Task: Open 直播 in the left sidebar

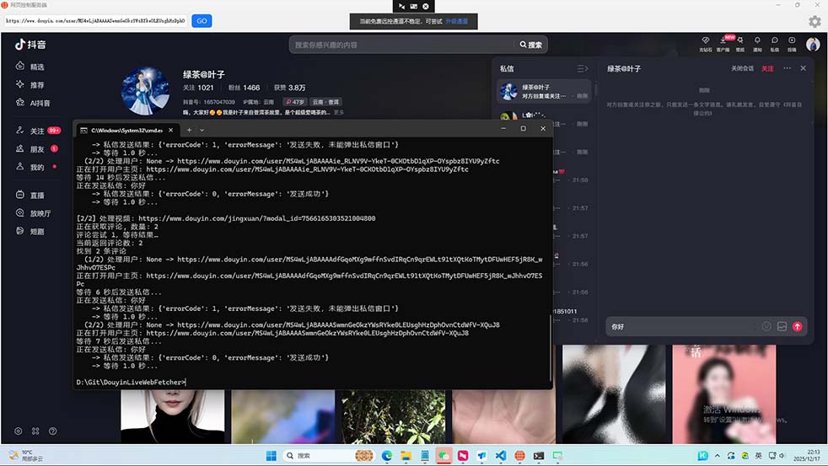Action: coord(37,195)
